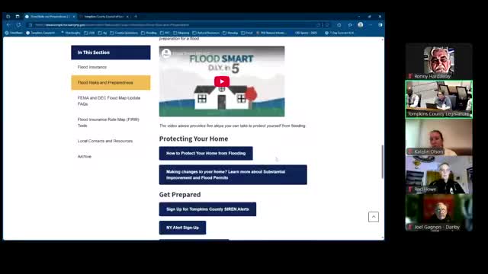
Task: Close the Tompkins County Council tab
Action: click(127, 17)
